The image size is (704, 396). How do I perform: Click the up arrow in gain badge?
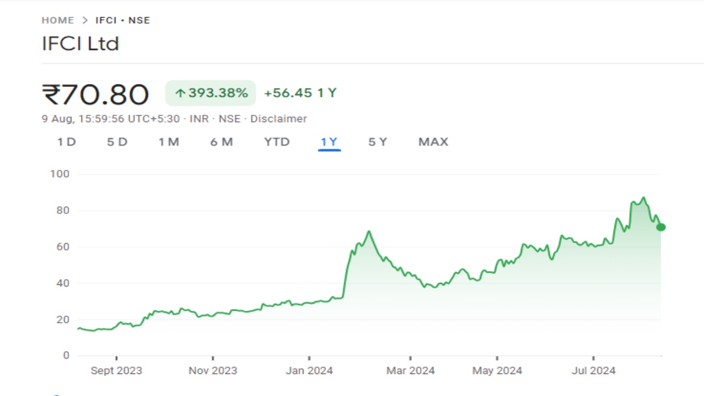[180, 94]
